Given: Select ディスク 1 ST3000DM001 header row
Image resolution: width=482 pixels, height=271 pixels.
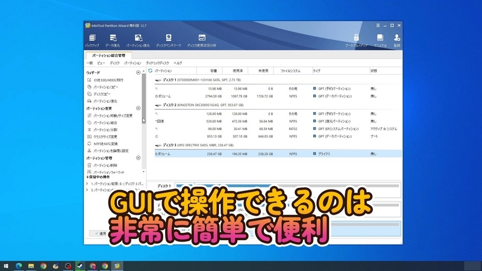Looking at the screenshot, I should coord(278,80).
